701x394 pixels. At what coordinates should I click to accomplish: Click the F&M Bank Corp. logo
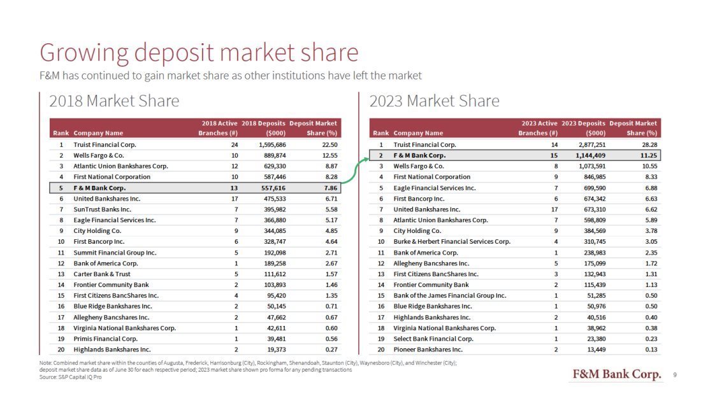coord(616,374)
